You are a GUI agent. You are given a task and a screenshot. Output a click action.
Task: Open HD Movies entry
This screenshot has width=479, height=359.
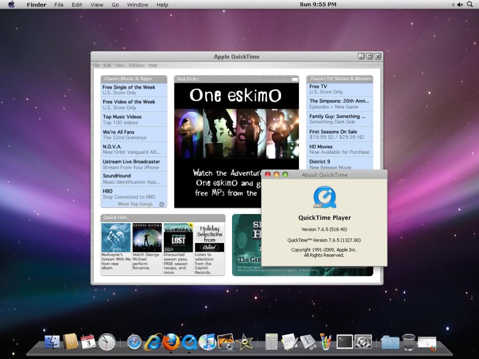tap(340, 149)
